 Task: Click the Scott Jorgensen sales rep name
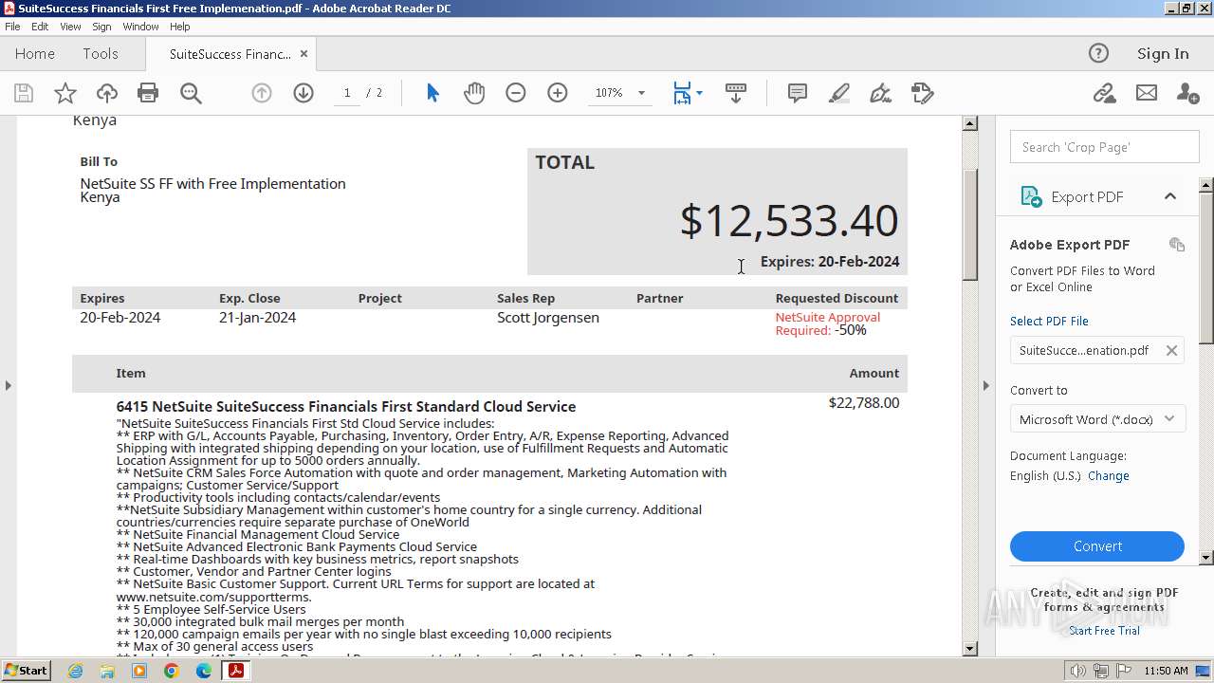tap(548, 318)
